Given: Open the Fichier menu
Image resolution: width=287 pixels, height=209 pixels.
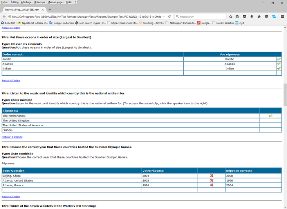Looking at the screenshot, I should (x=5, y=2).
